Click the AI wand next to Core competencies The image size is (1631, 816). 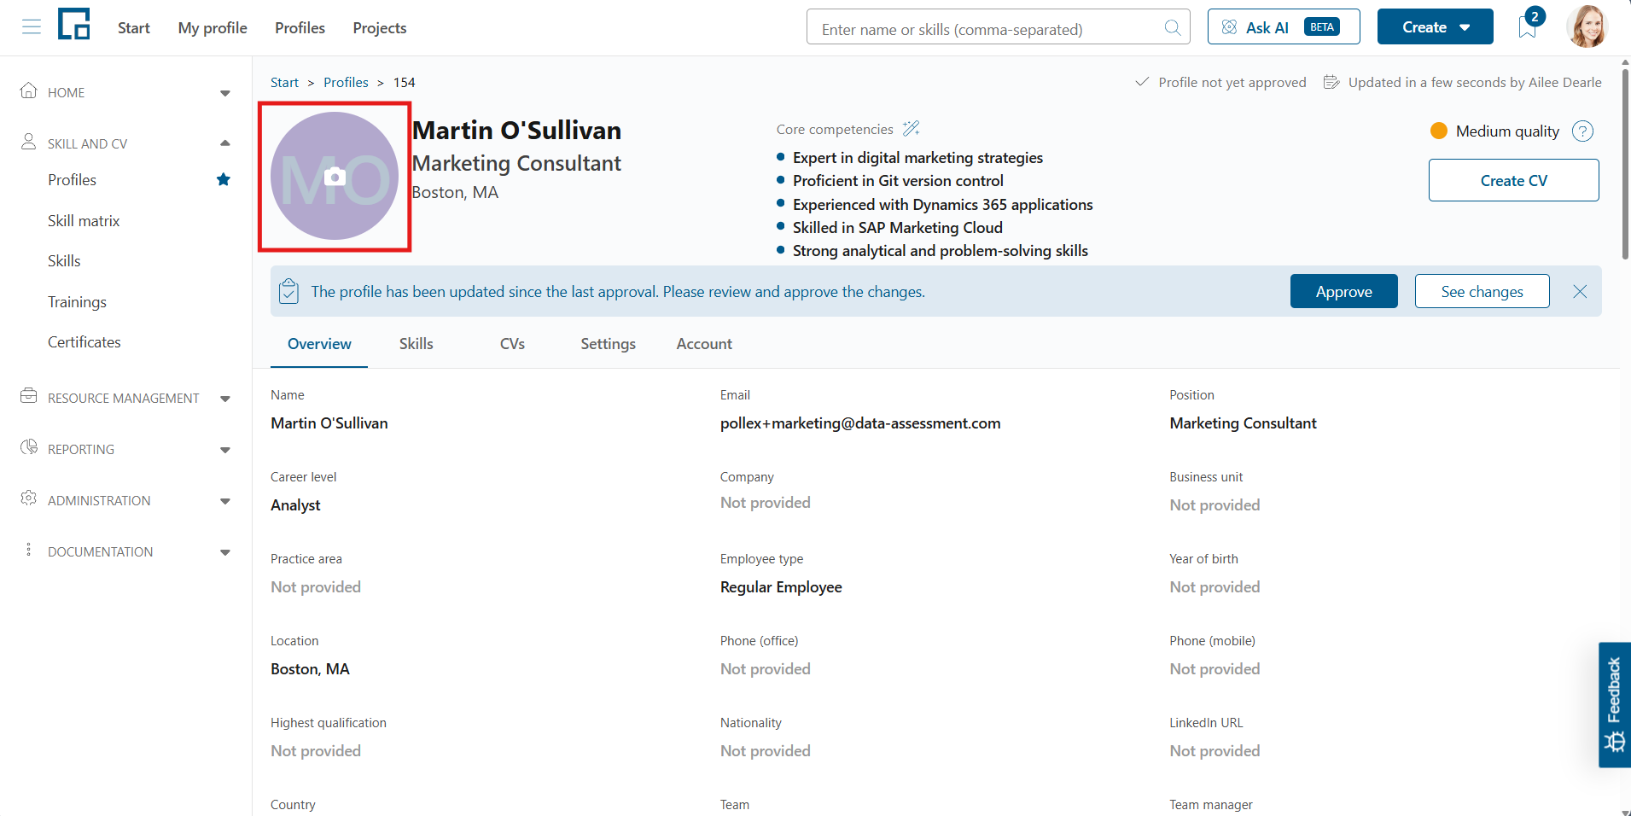pyautogui.click(x=912, y=129)
